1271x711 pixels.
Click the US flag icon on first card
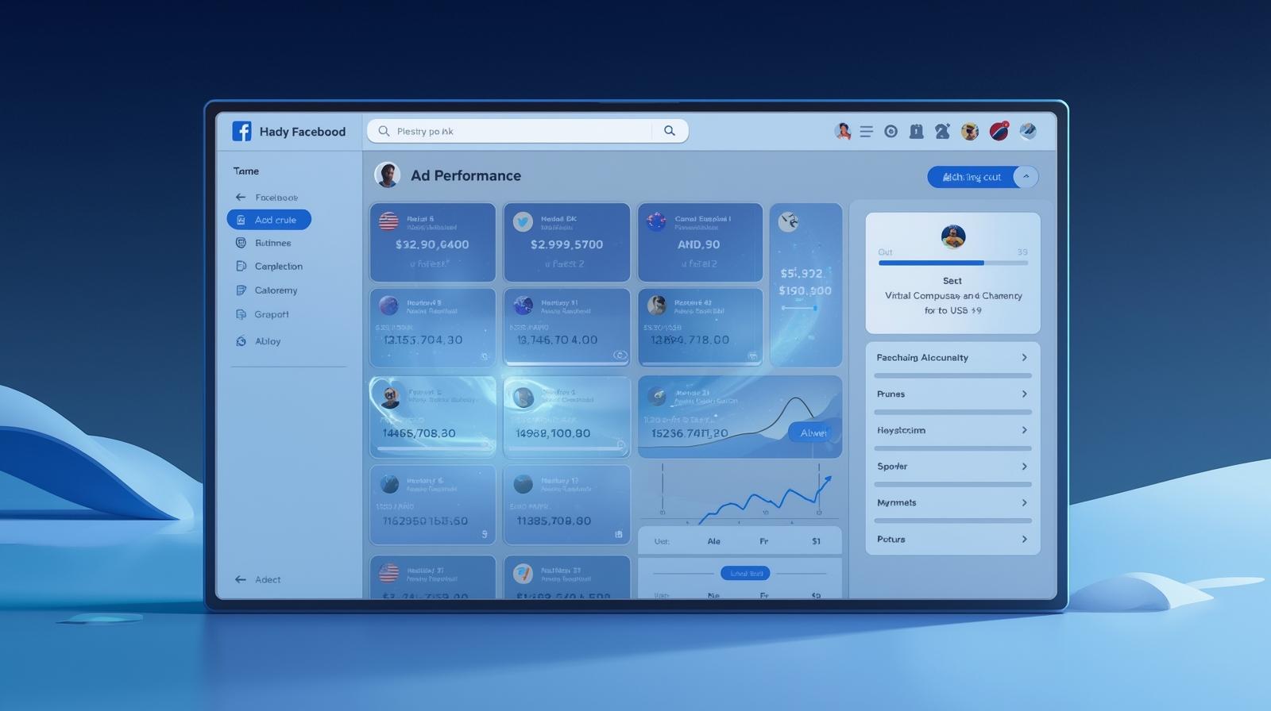[x=388, y=221]
